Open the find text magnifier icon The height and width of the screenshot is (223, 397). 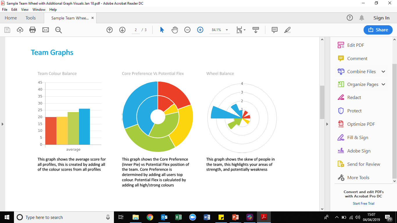click(59, 30)
